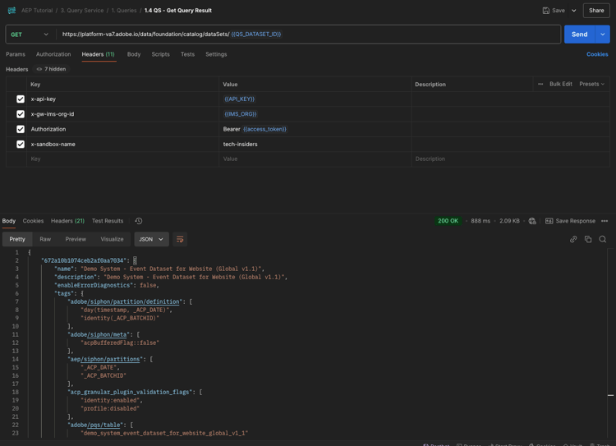The height and width of the screenshot is (446, 616).
Task: Open the Save options dropdown arrow
Action: tap(573, 11)
